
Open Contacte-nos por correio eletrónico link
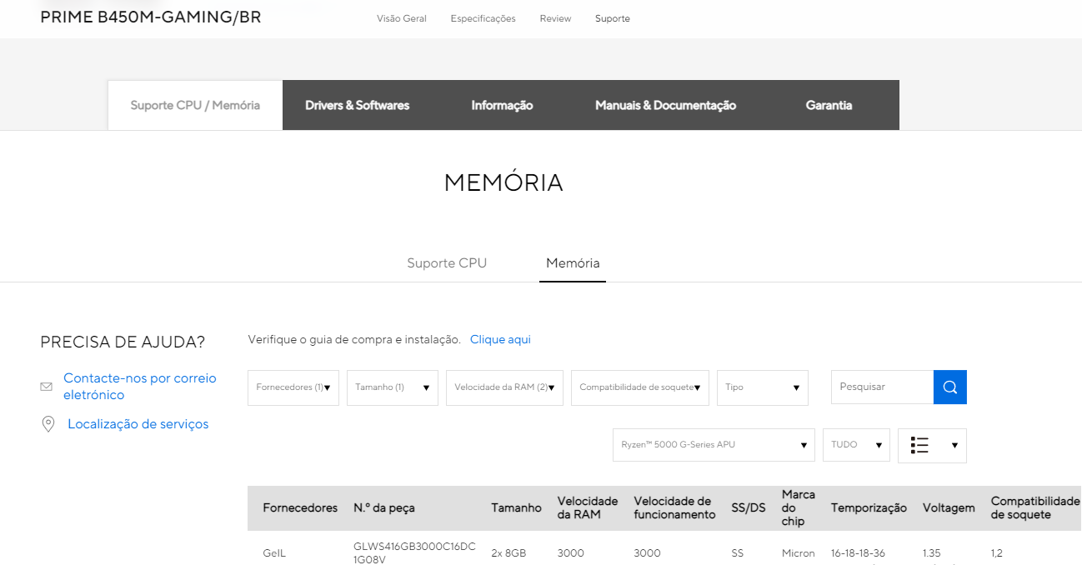click(x=139, y=387)
